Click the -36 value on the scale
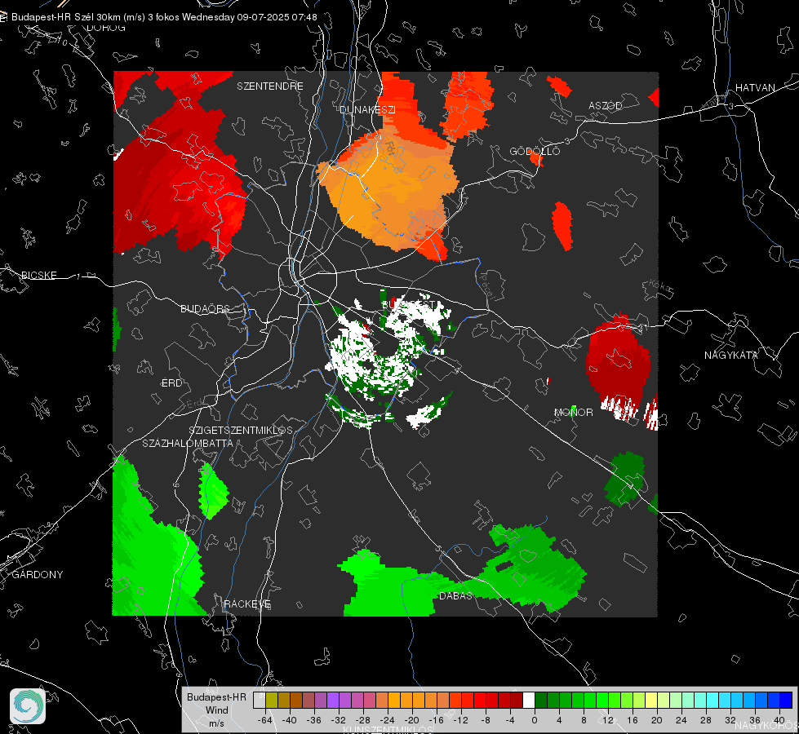Image resolution: width=799 pixels, height=734 pixels. click(x=314, y=720)
